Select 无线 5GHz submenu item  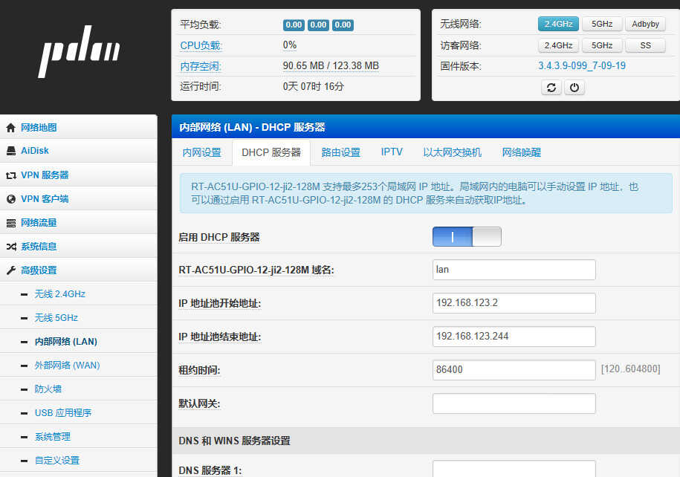point(56,318)
